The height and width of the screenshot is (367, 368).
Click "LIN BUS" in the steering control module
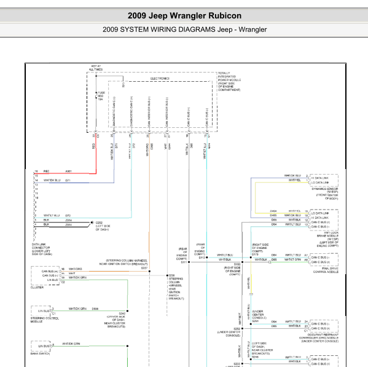pyautogui.click(x=44, y=311)
